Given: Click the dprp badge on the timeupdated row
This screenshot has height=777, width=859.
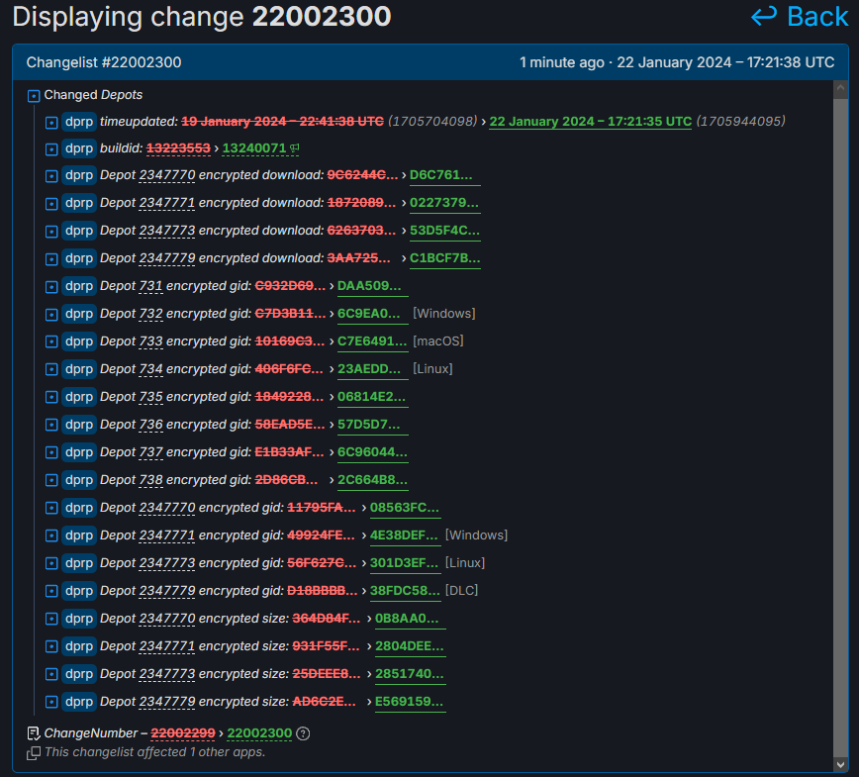Looking at the screenshot, I should pos(79,122).
